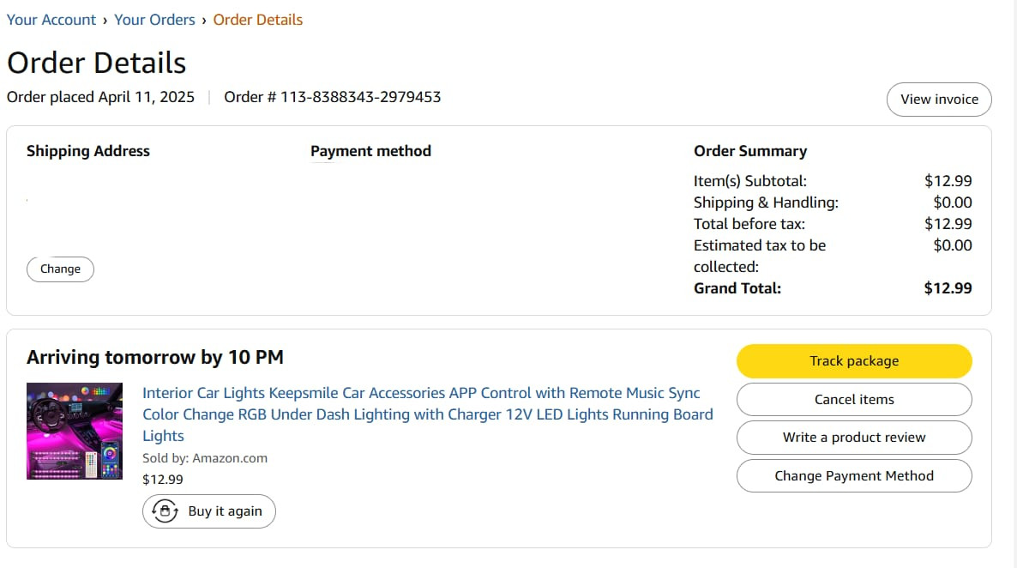
Task: Track package for this order
Action: coord(854,361)
